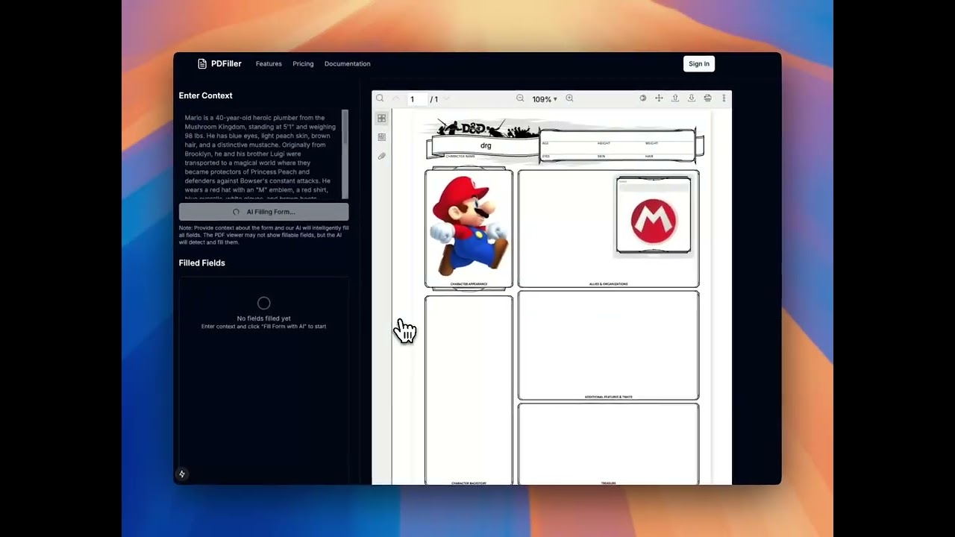
Task: Go to next page arrow in viewer
Action: coord(447,98)
